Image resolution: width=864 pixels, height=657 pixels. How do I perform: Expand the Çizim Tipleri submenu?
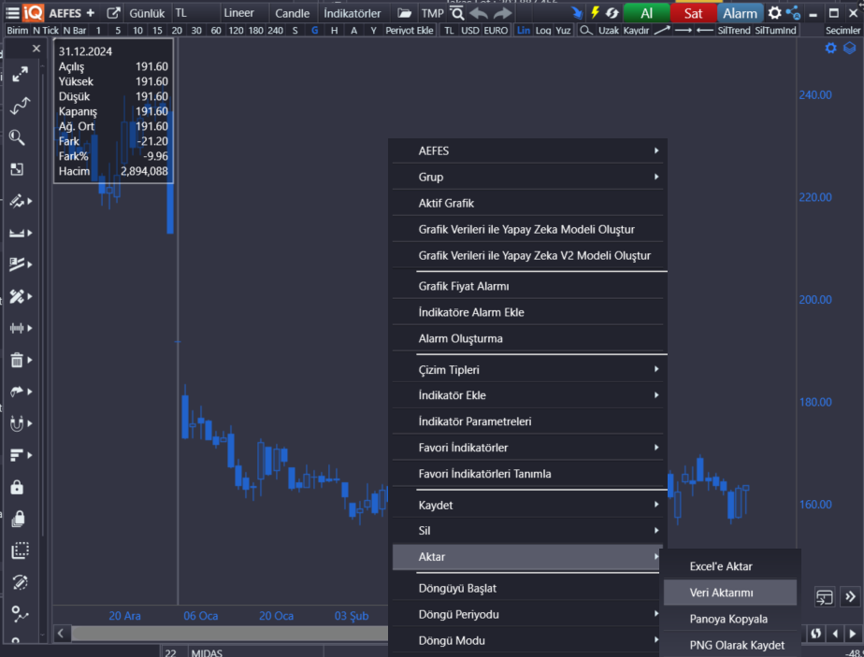click(x=528, y=369)
